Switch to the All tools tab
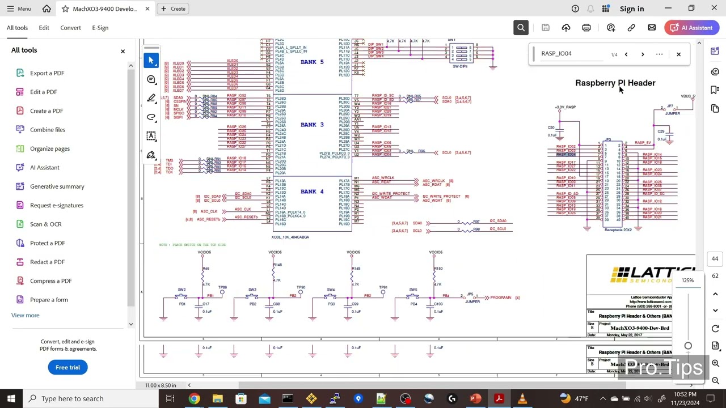Image resolution: width=726 pixels, height=408 pixels. (17, 28)
